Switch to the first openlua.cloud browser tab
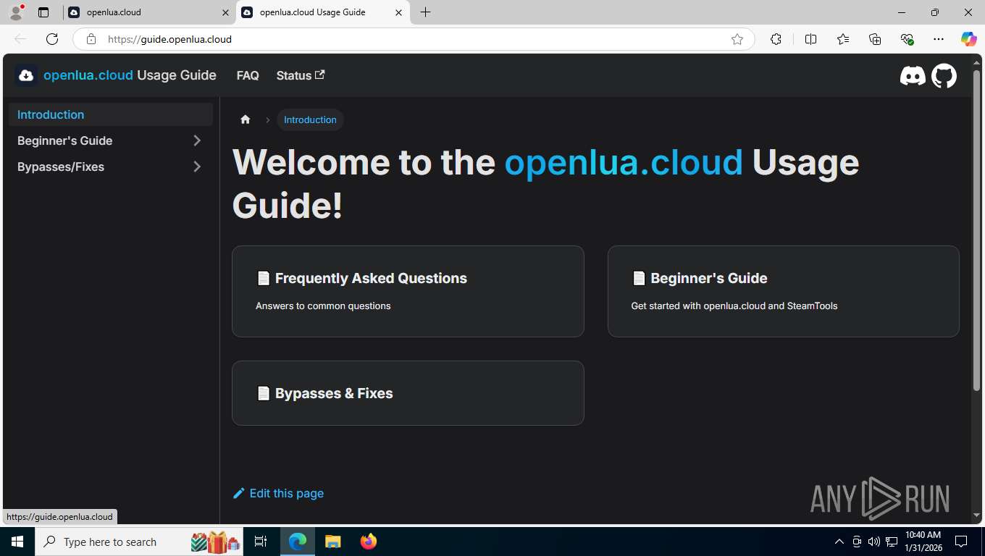 point(149,12)
